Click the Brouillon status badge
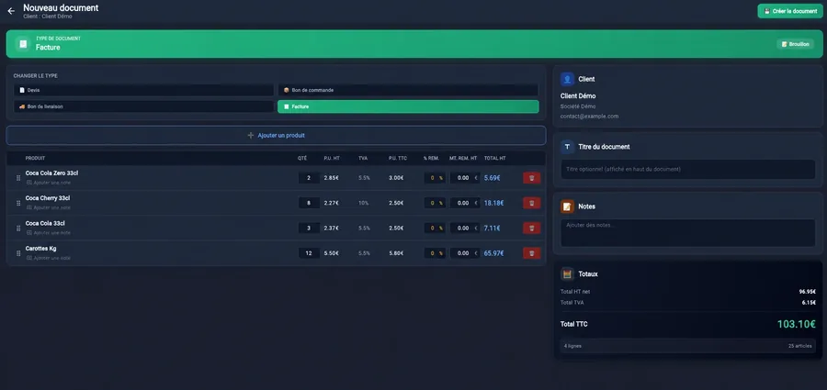This screenshot has height=390, width=827. click(x=796, y=44)
